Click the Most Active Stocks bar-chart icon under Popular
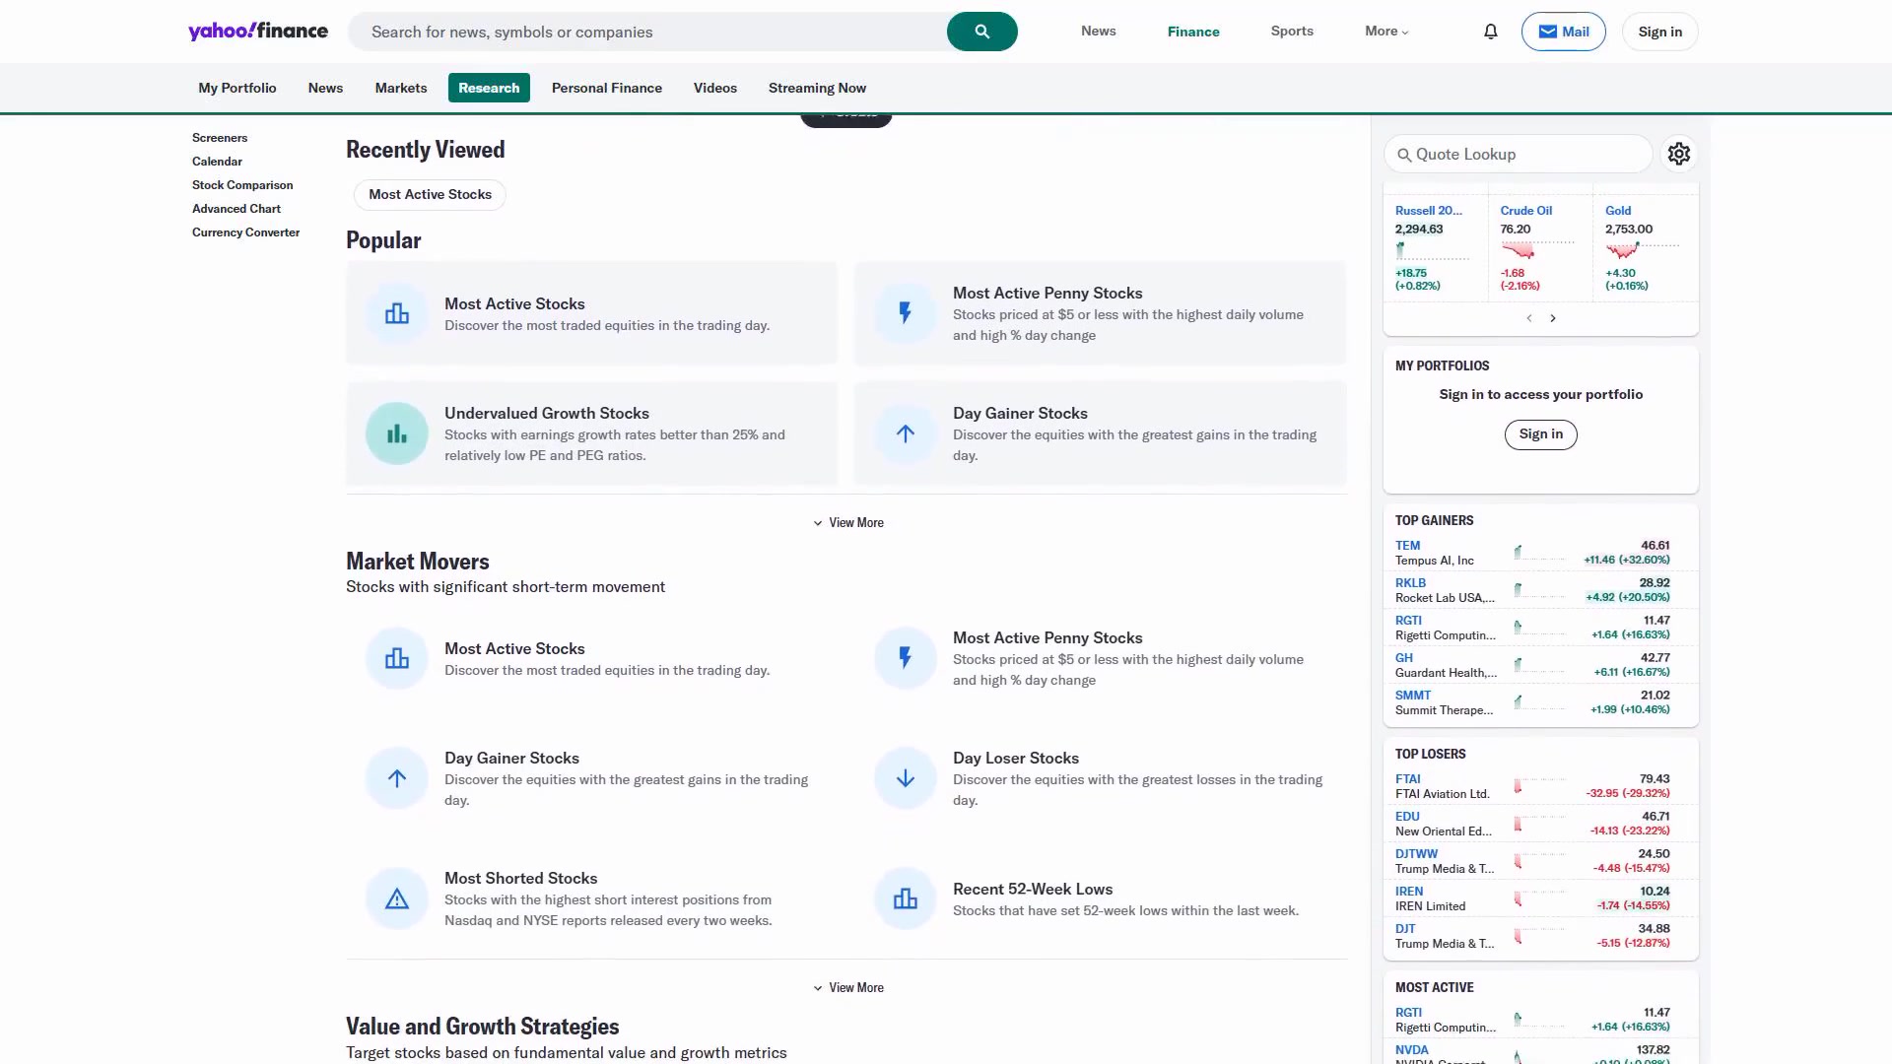Image resolution: width=1892 pixels, height=1064 pixels. coord(397,313)
